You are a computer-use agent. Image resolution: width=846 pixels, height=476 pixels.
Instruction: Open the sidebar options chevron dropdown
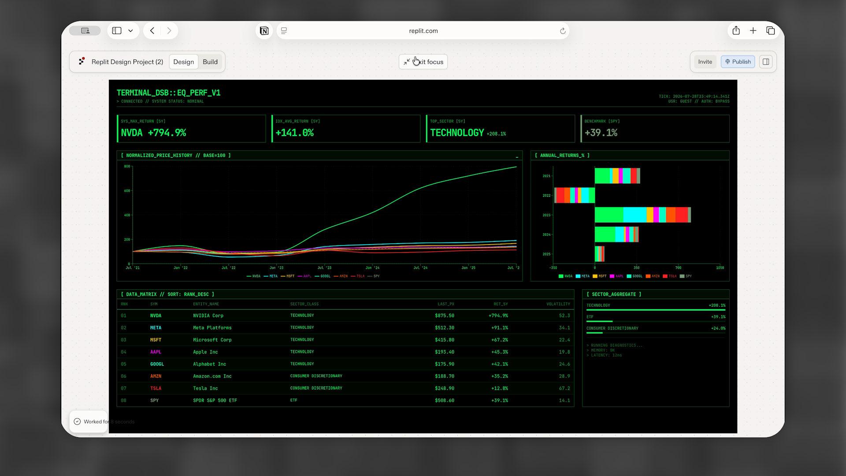[x=130, y=31]
